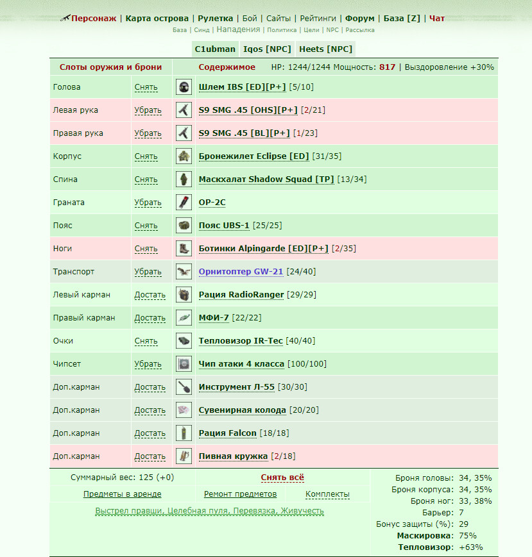
Task: Go to Рулетка in the top menu
Action: tap(216, 19)
